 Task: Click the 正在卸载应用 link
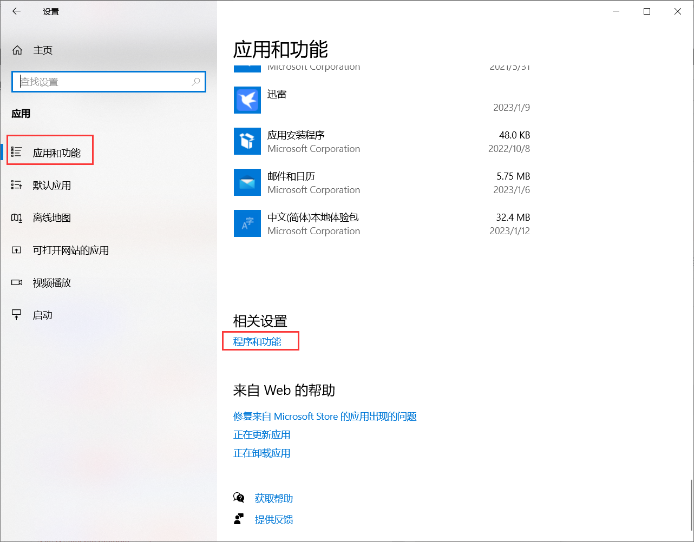point(261,453)
